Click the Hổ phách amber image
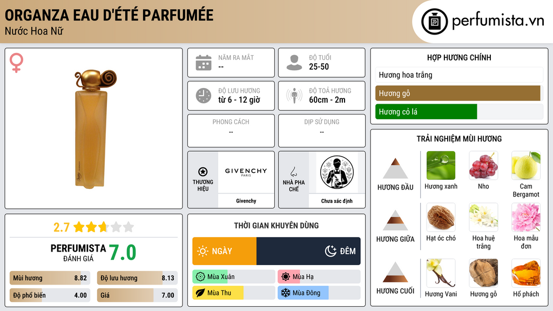Image resolution: width=553 pixels, height=311 pixels. click(526, 273)
